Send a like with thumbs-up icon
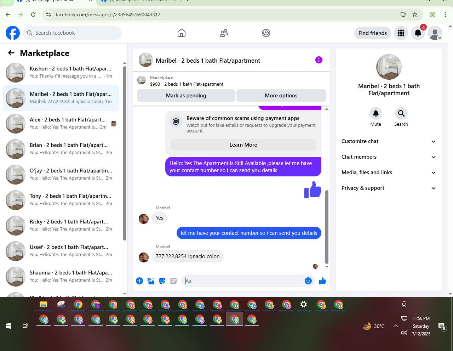Image resolution: width=453 pixels, height=351 pixels. click(322, 281)
